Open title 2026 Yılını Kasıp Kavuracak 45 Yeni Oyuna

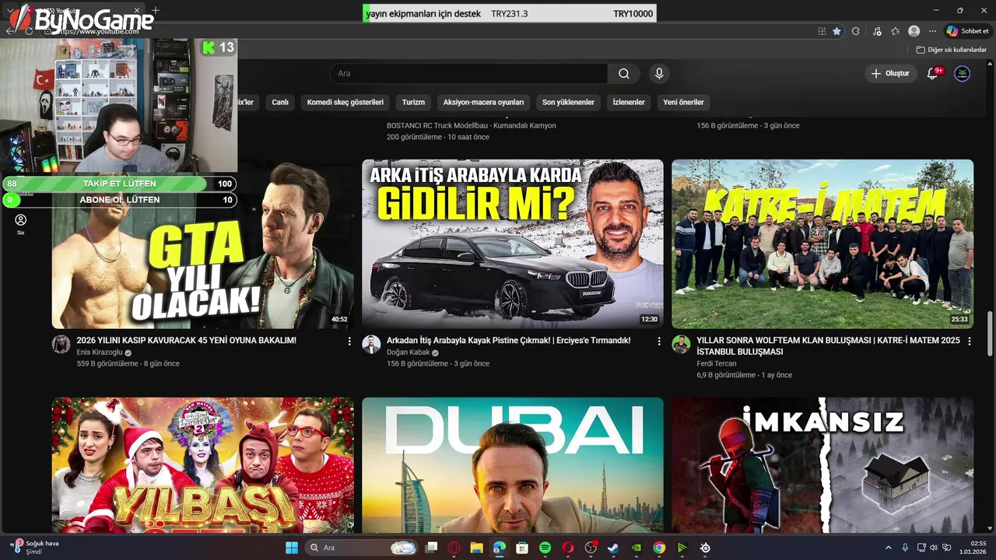pos(187,341)
